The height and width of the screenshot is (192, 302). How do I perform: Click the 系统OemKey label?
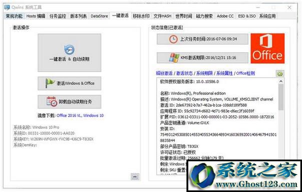[x=25, y=145]
